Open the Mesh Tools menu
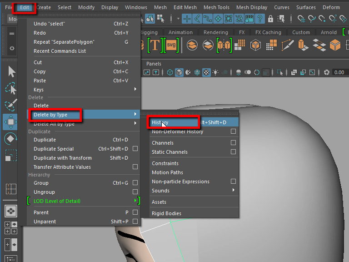 216,7
